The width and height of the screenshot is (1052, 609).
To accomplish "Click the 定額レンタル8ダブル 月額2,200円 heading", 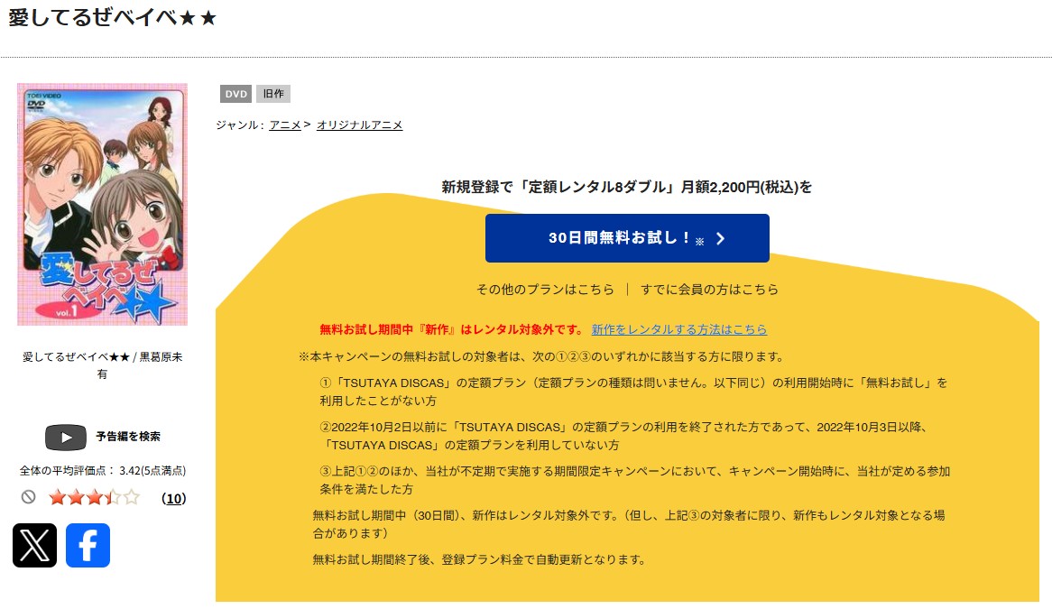I will tap(627, 187).
